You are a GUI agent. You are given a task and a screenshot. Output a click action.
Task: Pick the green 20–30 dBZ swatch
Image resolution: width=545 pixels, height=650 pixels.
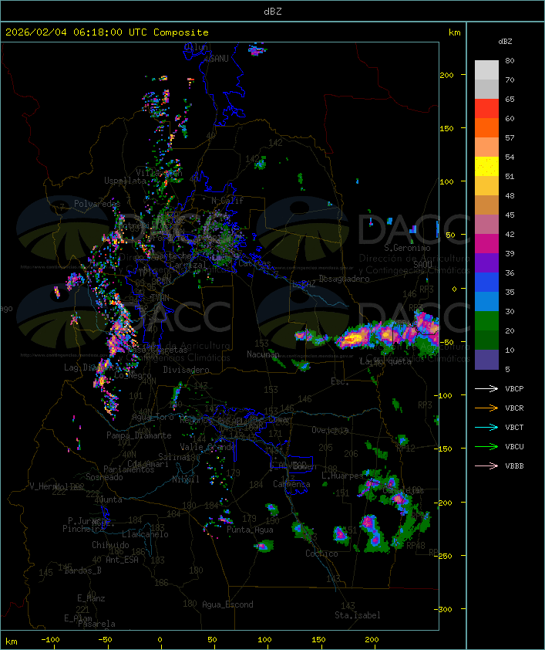tap(486, 321)
